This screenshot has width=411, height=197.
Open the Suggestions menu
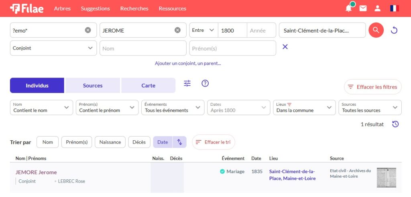pyautogui.click(x=95, y=8)
